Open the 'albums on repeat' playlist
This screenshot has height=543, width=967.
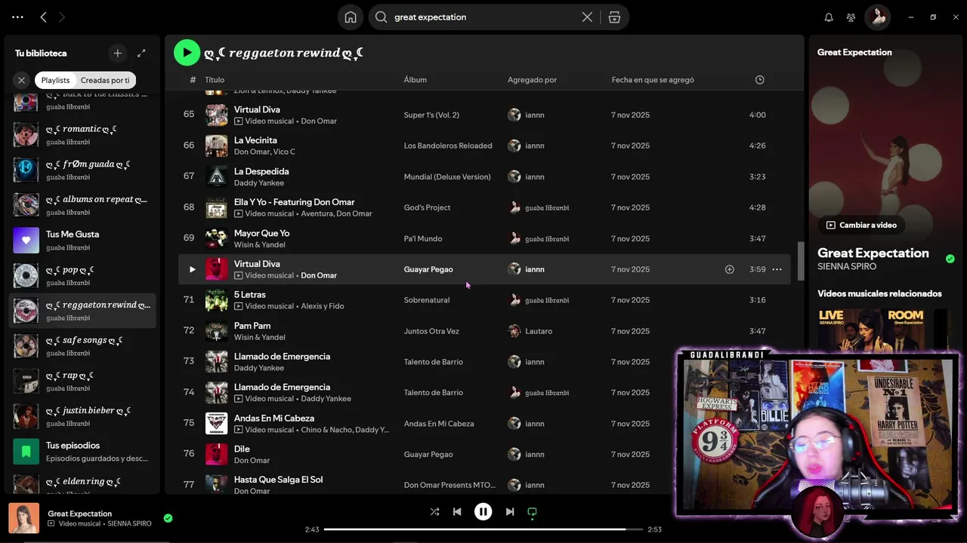tap(82, 205)
